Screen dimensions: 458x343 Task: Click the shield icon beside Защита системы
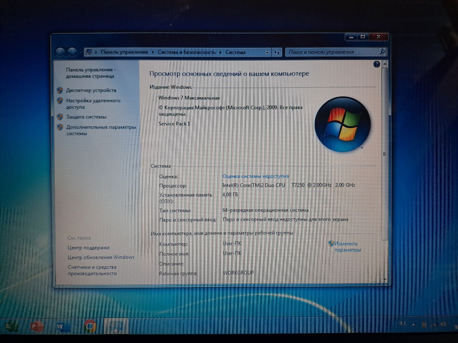pos(60,117)
